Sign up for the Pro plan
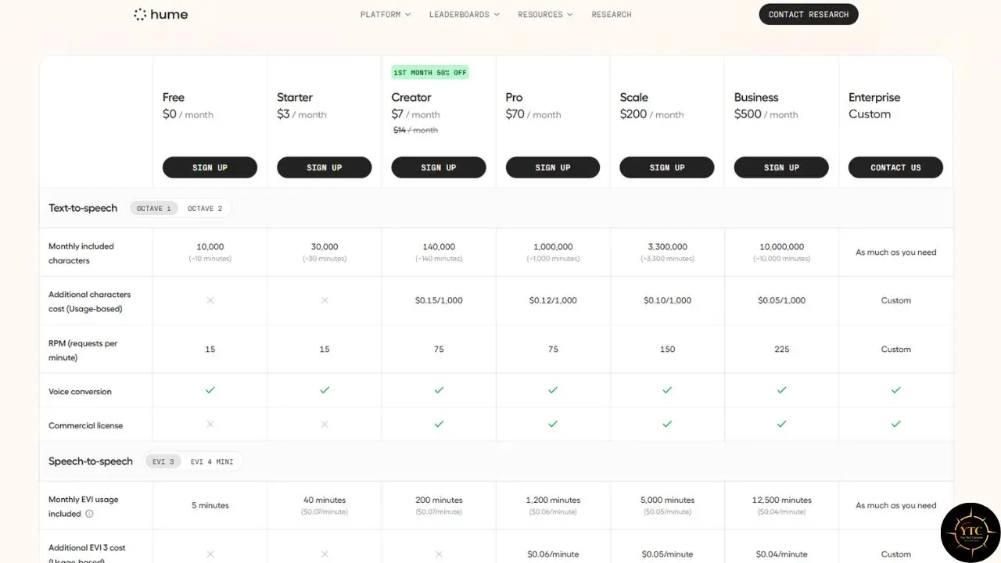This screenshot has height=563, width=1001. tap(553, 167)
